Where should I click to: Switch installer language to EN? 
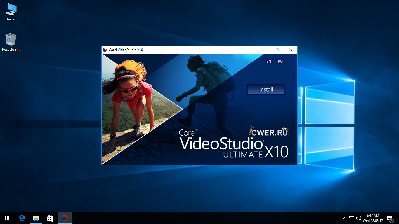(269, 61)
